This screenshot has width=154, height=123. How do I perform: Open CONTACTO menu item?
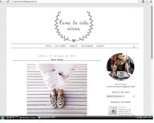pos(100,46)
